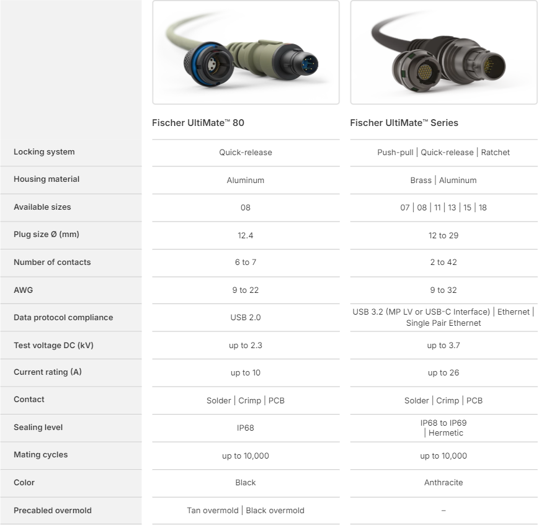
Task: Select the Mating cycles row label
Action: (x=41, y=455)
